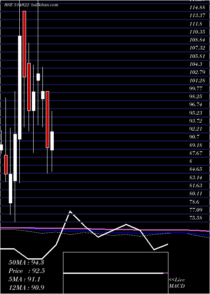Click the 87.67 price axis label
This screenshot has width=210, height=294.
[196, 153]
